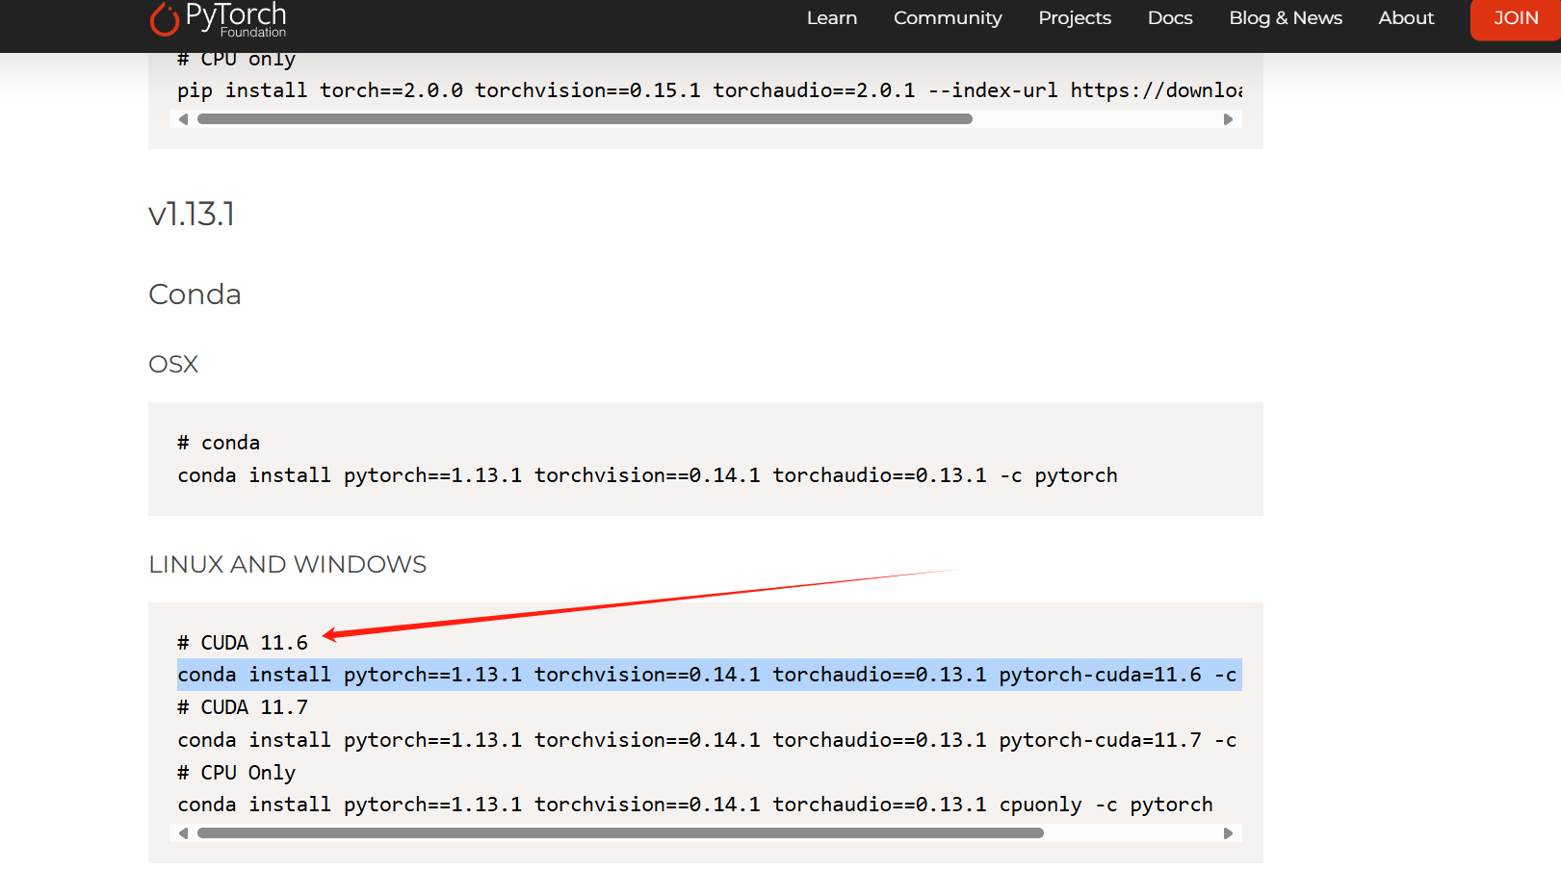
Task: Click the '# CUDA 11.6' comment line
Action: click(x=243, y=643)
